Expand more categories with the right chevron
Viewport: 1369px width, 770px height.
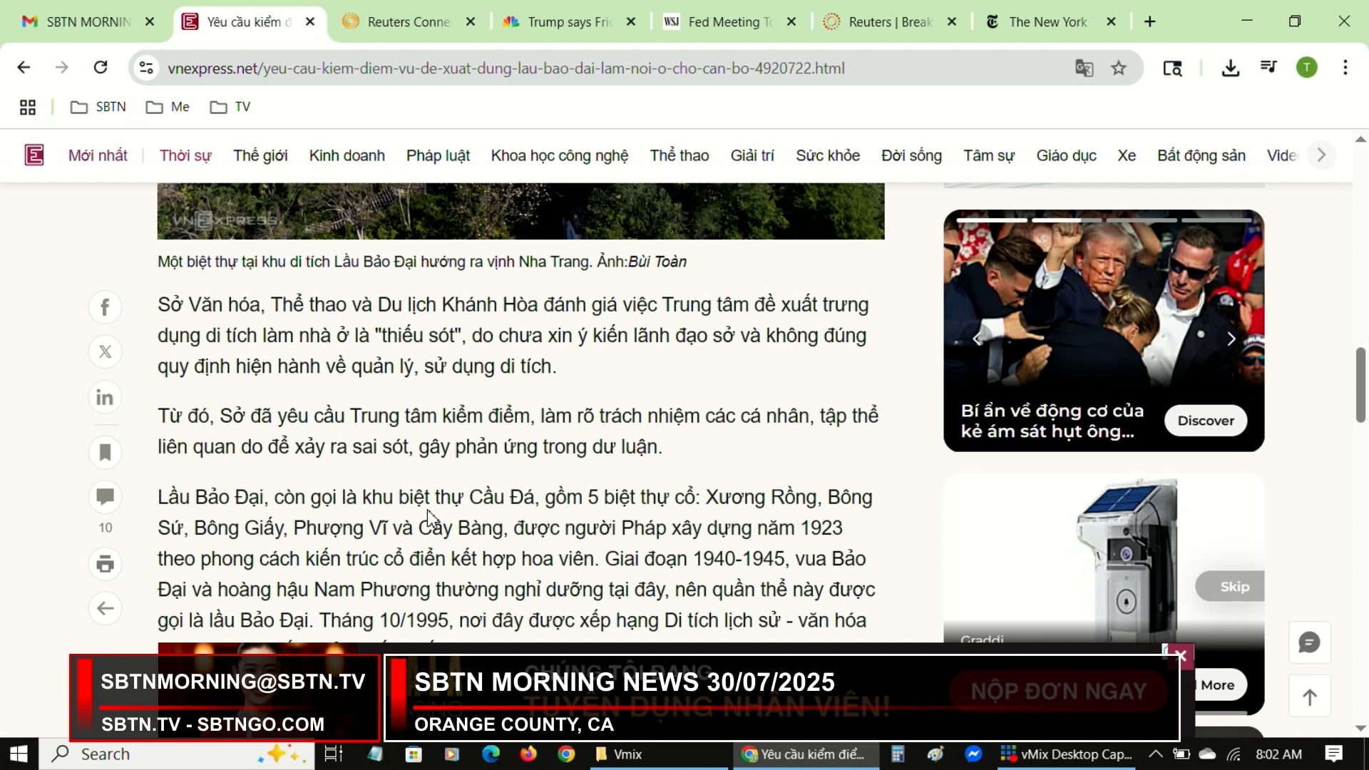[1322, 155]
